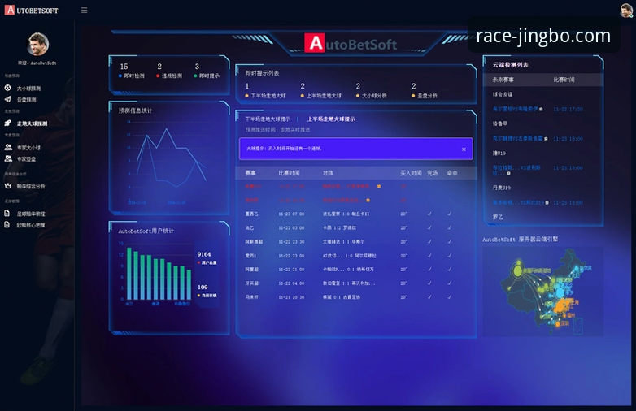Image resolution: width=636 pixels, height=411 pixels.
Task: Select the 丹麦U19 league label
Action: coord(502,188)
